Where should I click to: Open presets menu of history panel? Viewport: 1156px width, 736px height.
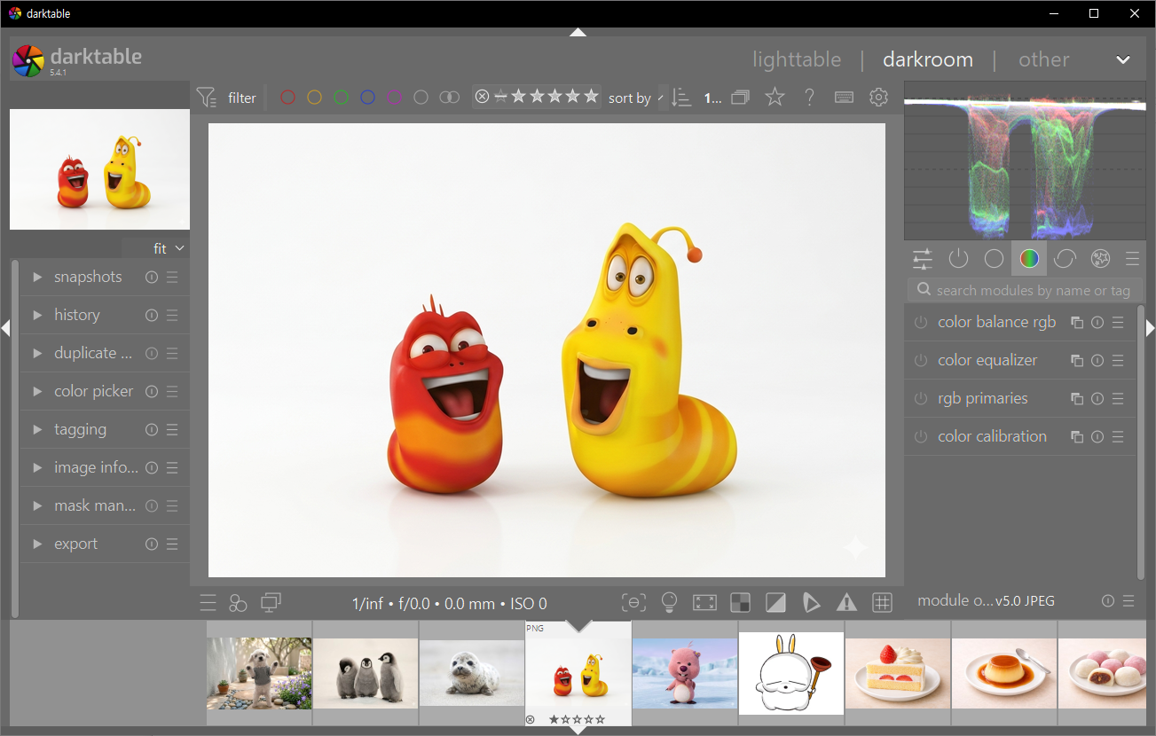pyautogui.click(x=172, y=316)
